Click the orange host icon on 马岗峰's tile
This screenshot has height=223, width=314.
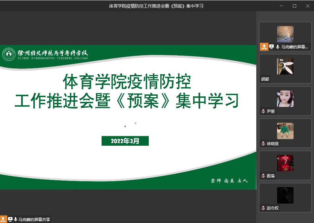pyautogui.click(x=264, y=47)
